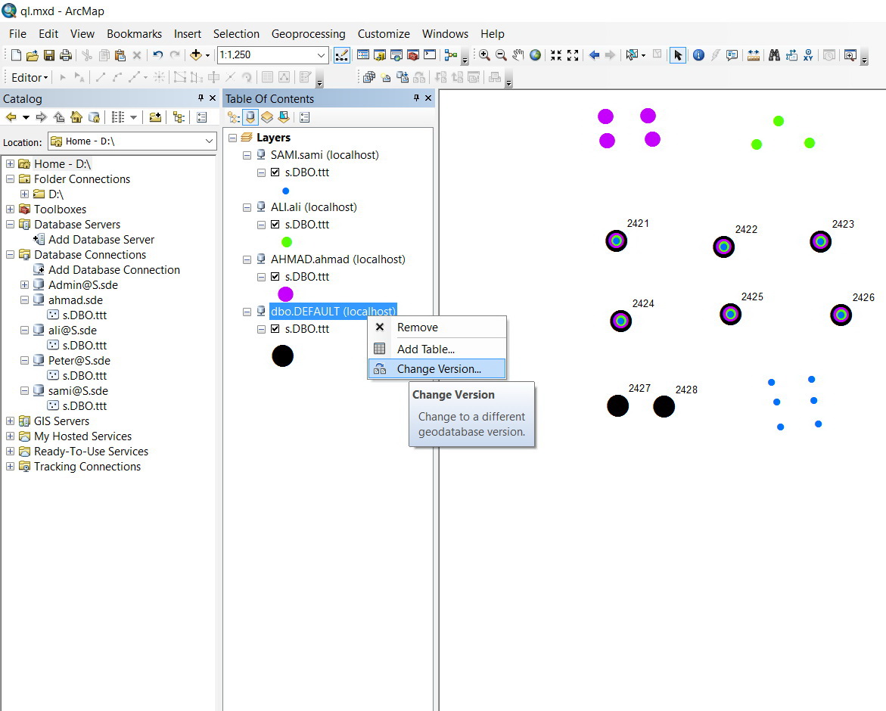Viewport: 886px width, 711px height.
Task: Click the Zoom In magnifier tool
Action: click(484, 55)
